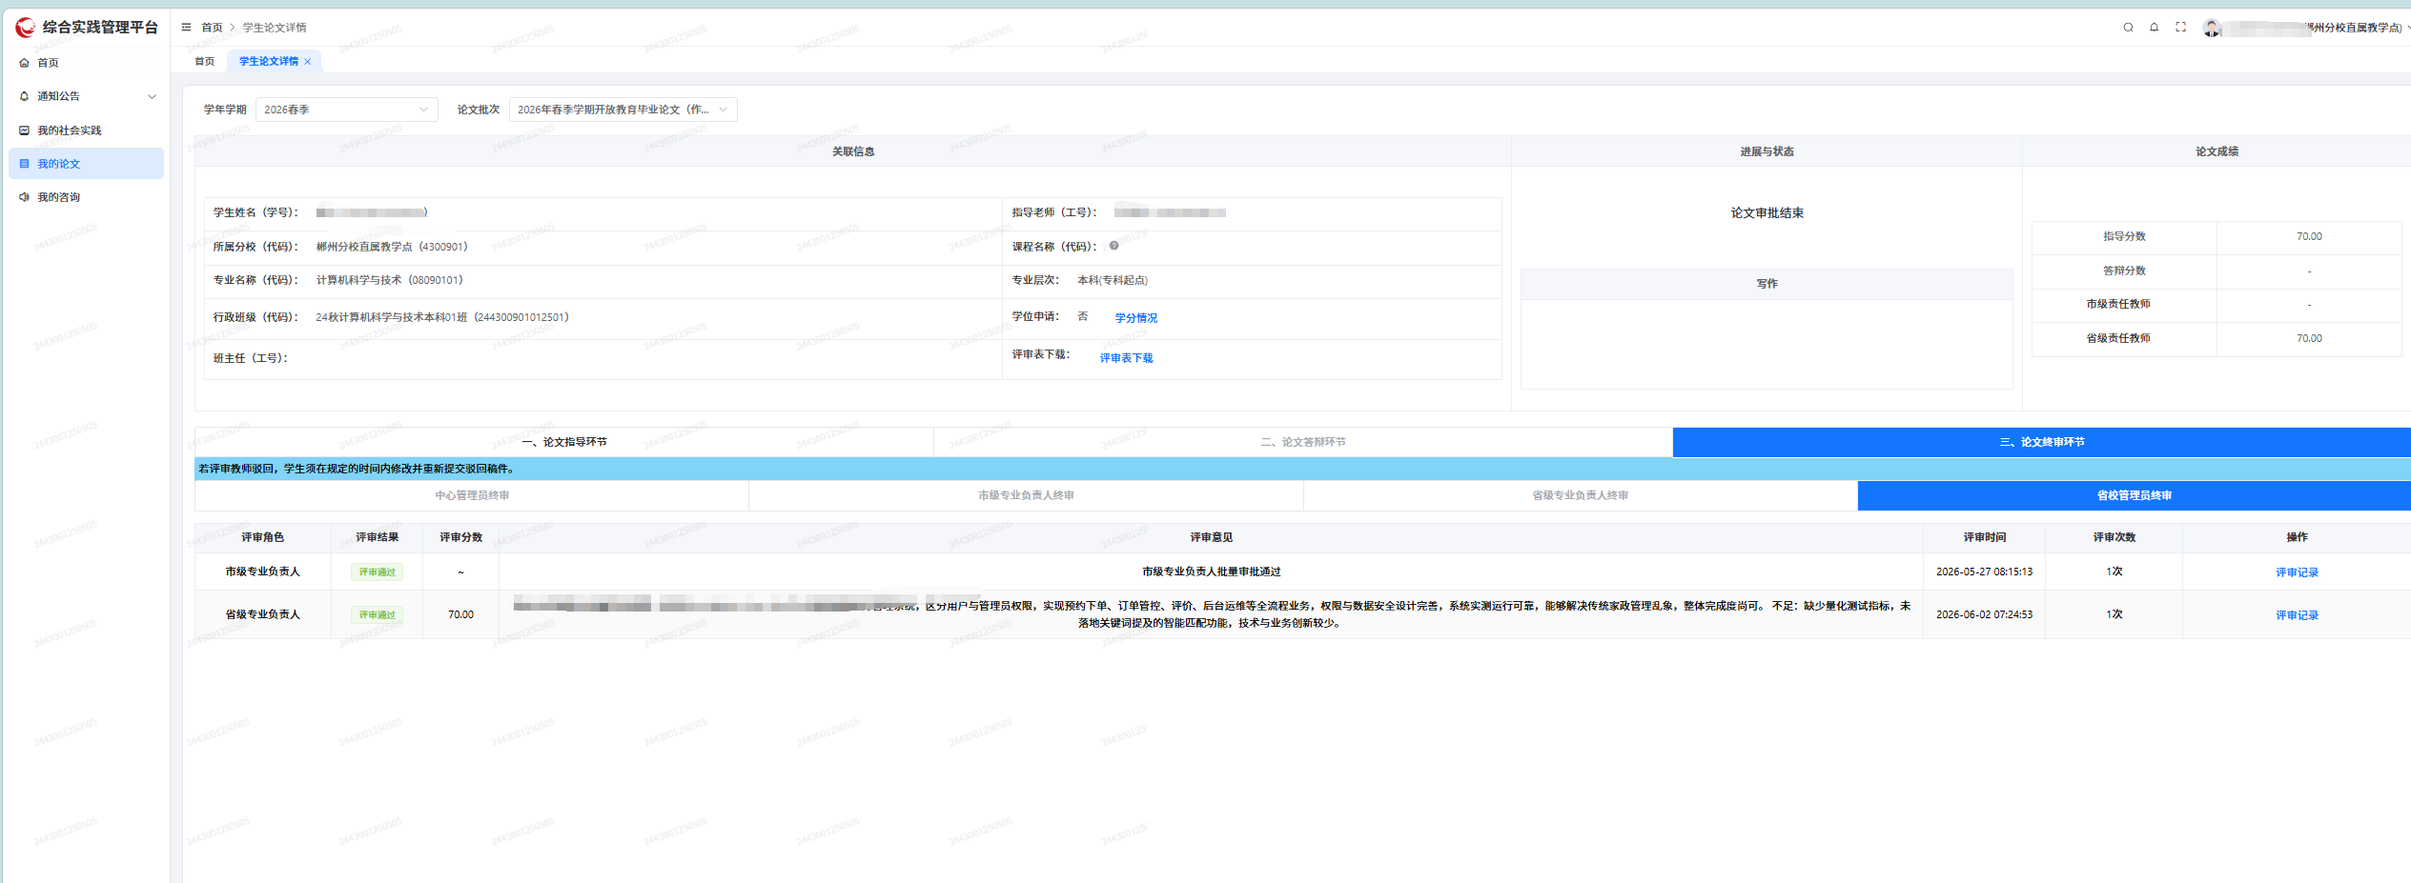Click 计算机科学与技术（08090101） major text
This screenshot has height=883, width=2411.
[x=390, y=280]
